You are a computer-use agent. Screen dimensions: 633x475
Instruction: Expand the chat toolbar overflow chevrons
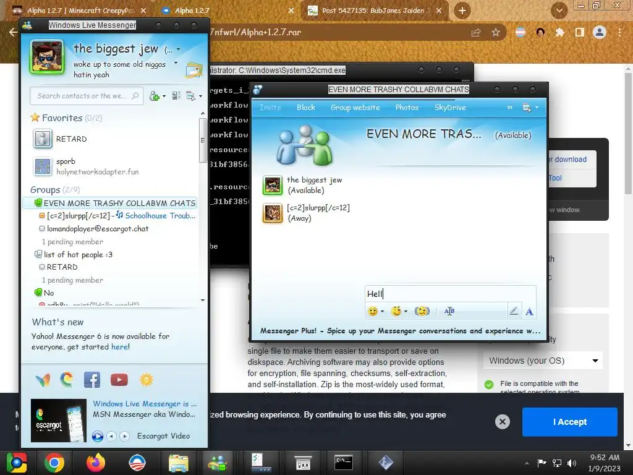pyautogui.click(x=509, y=108)
